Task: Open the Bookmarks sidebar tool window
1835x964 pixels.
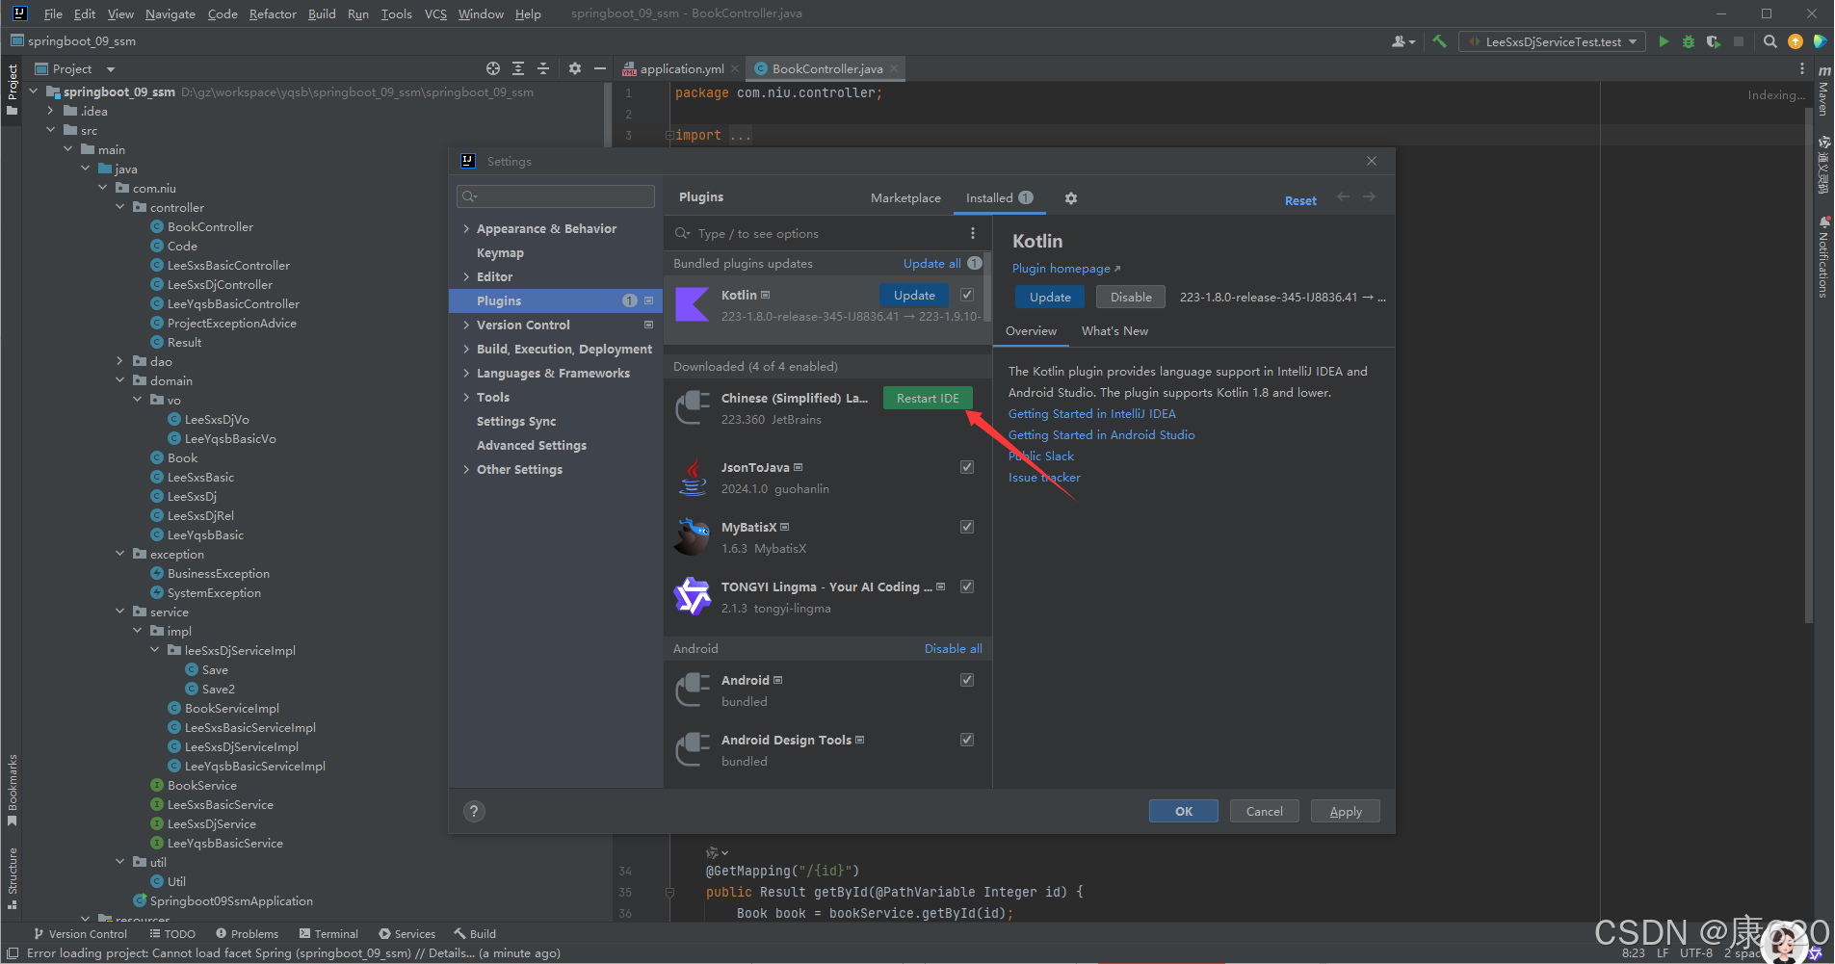Action: (13, 790)
